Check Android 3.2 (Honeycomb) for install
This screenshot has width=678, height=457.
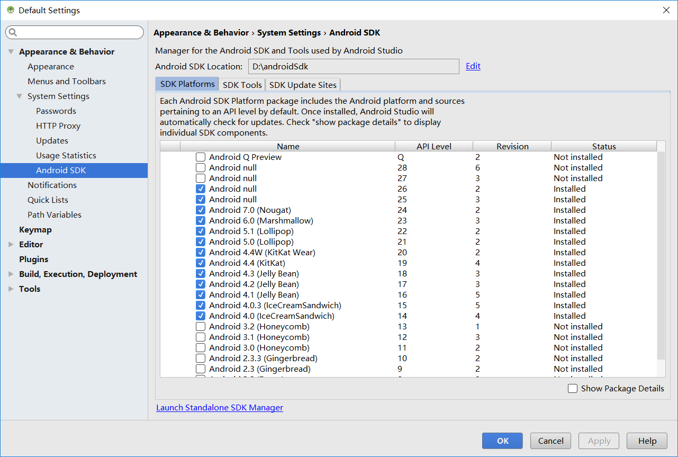pos(201,326)
